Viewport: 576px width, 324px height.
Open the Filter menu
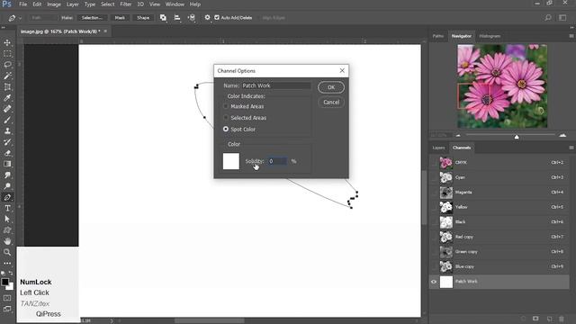click(x=126, y=4)
